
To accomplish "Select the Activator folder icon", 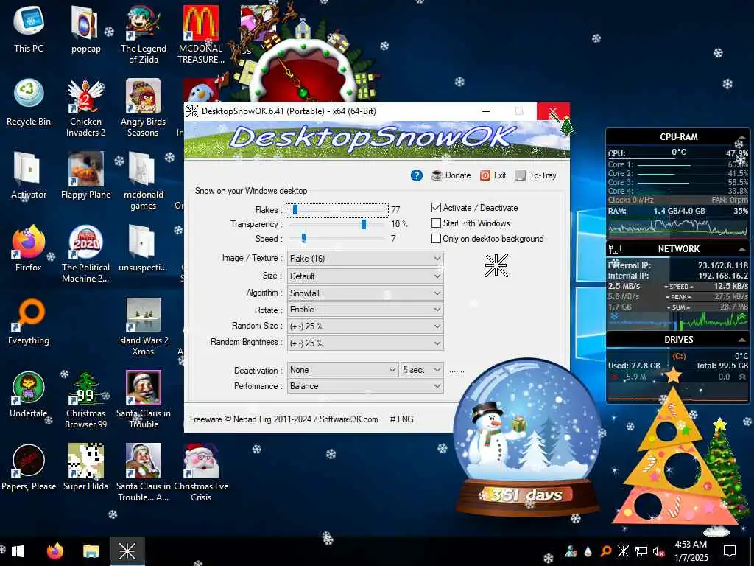I will point(29,175).
